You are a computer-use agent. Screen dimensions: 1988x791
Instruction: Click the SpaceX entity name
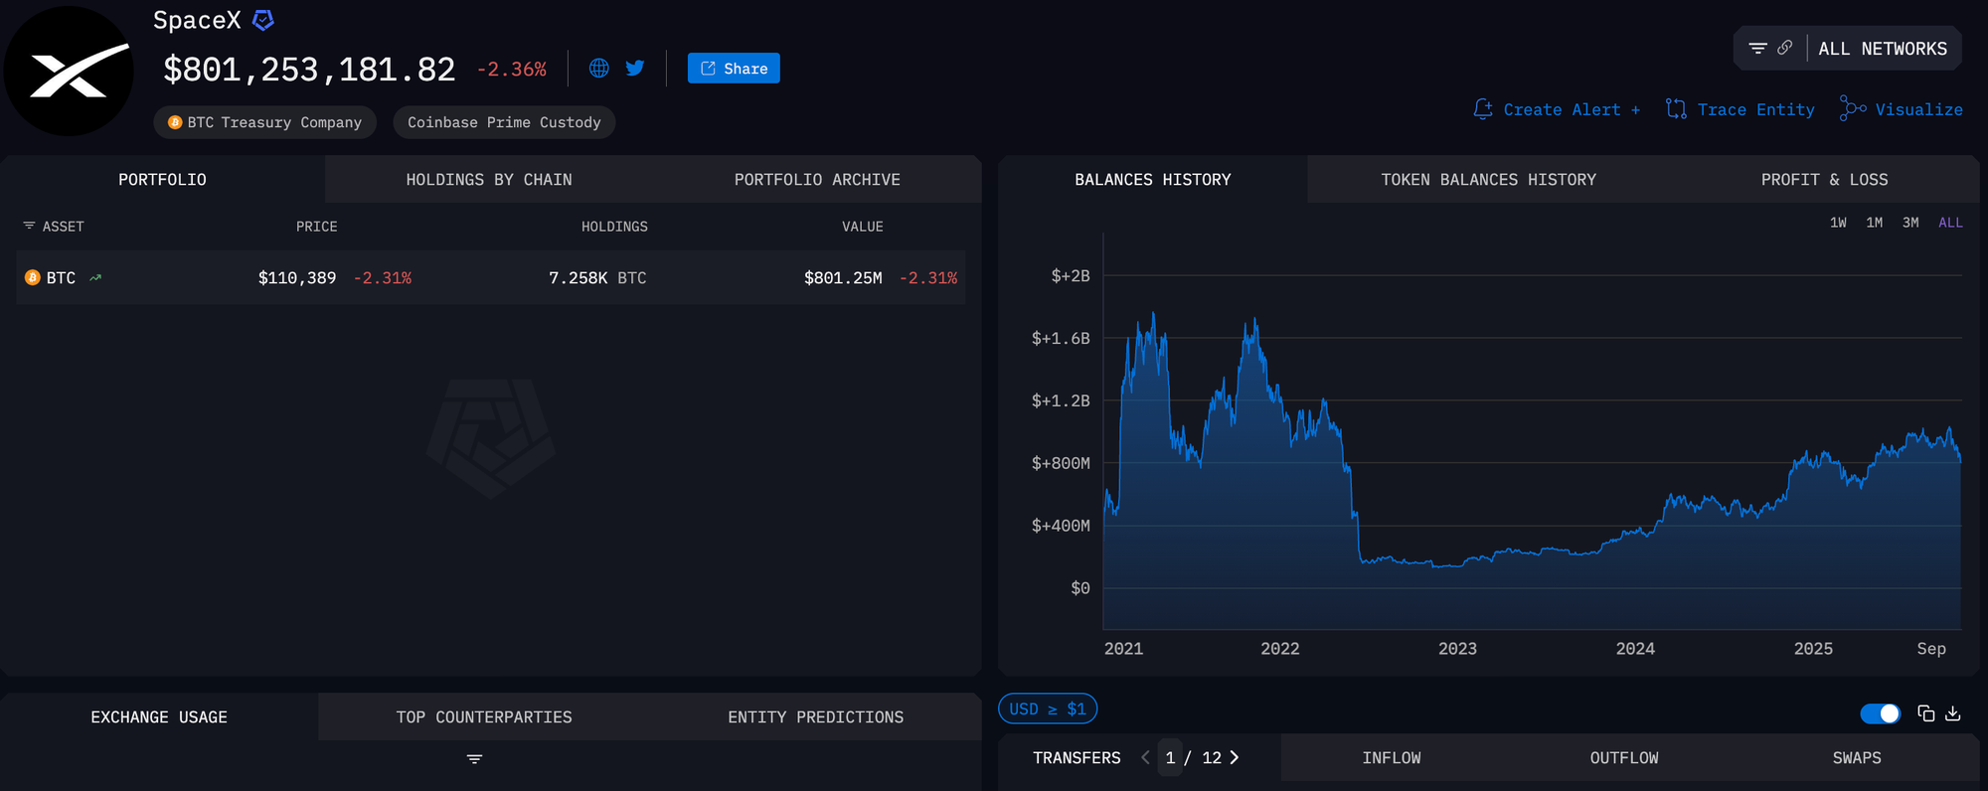coord(197,20)
